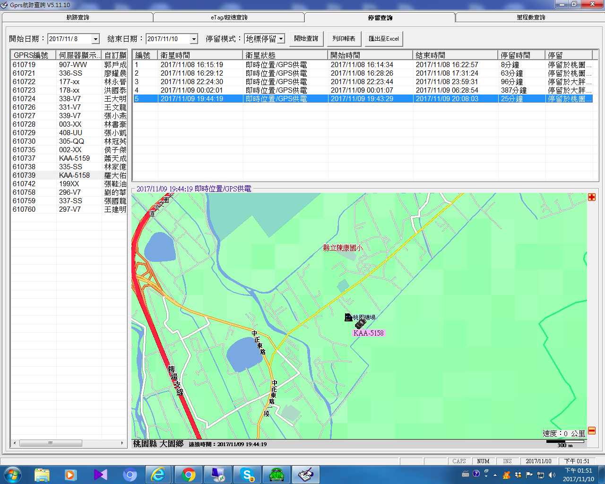Click left scroll arrow of vehicle list

pyautogui.click(x=15, y=443)
